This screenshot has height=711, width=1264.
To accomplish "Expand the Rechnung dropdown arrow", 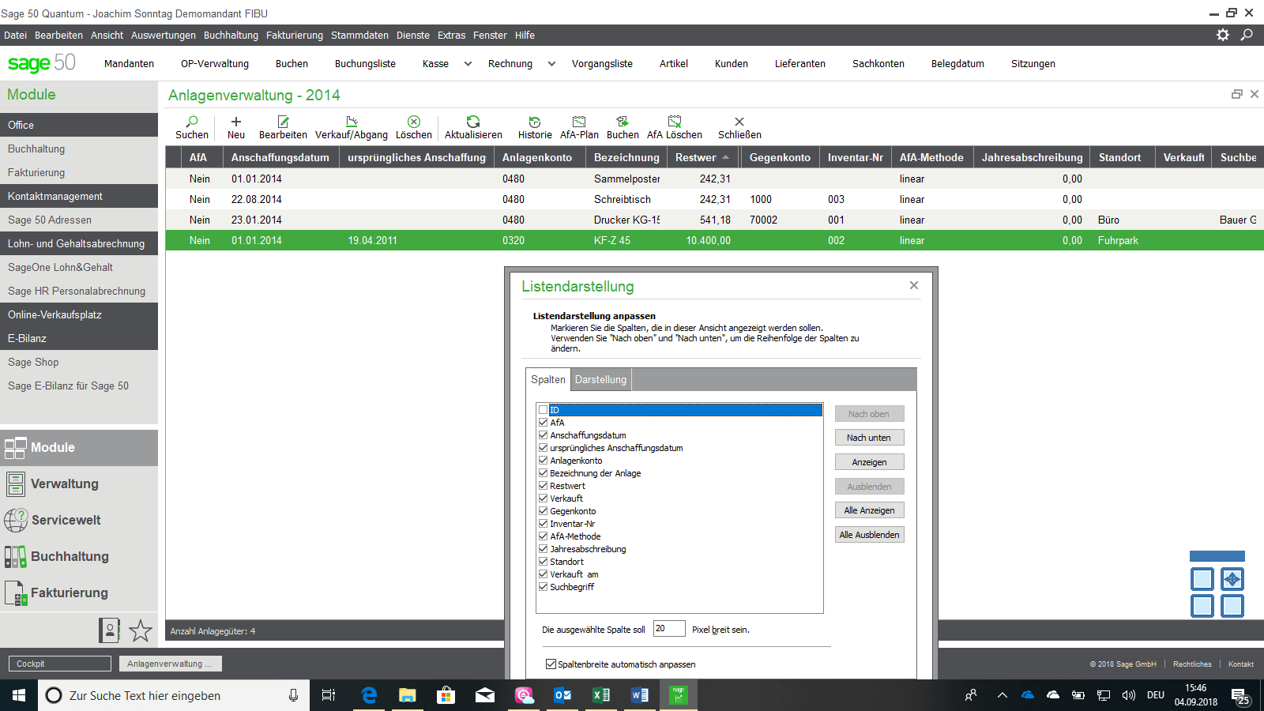I will [551, 64].
